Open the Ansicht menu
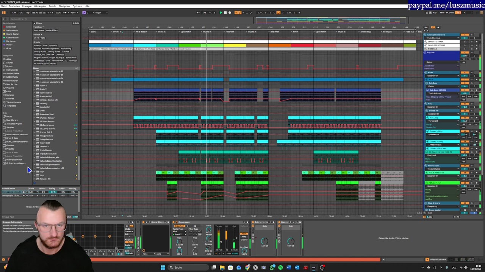This screenshot has height=272, width=485. pos(52,6)
